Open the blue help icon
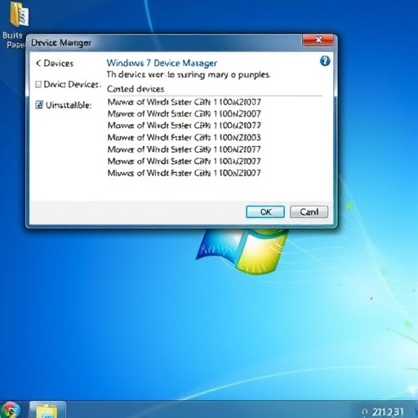This screenshot has height=418, width=418. click(x=325, y=61)
